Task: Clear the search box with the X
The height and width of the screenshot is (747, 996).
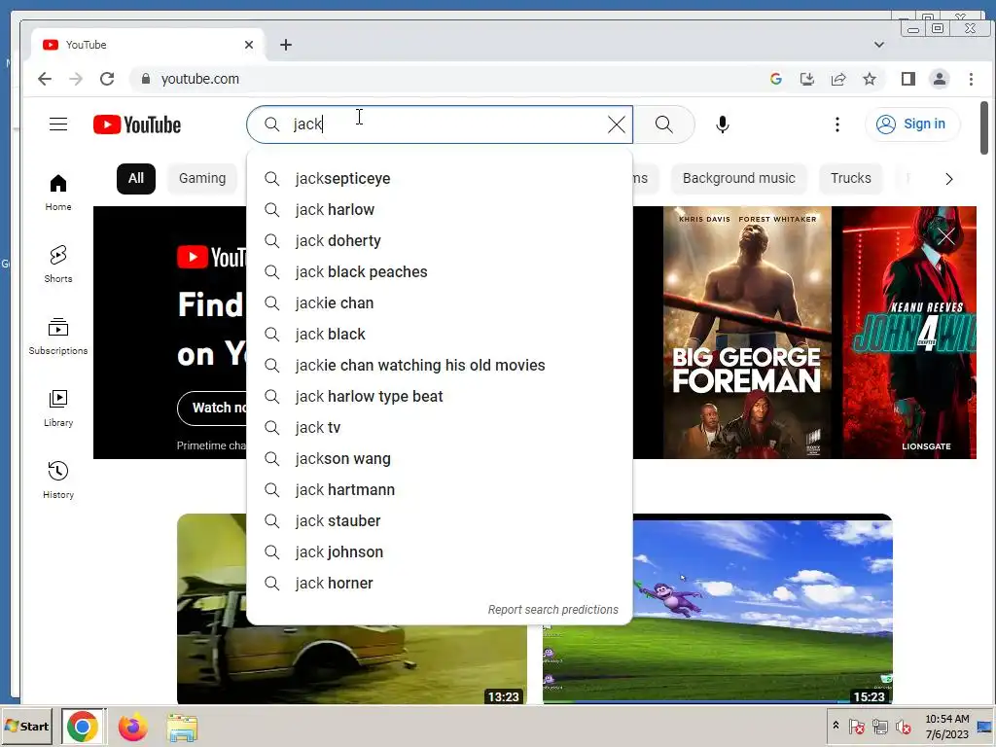Action: click(x=616, y=124)
